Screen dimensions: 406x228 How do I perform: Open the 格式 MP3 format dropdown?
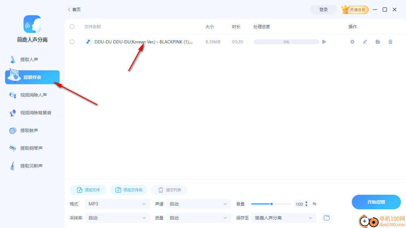tap(117, 204)
